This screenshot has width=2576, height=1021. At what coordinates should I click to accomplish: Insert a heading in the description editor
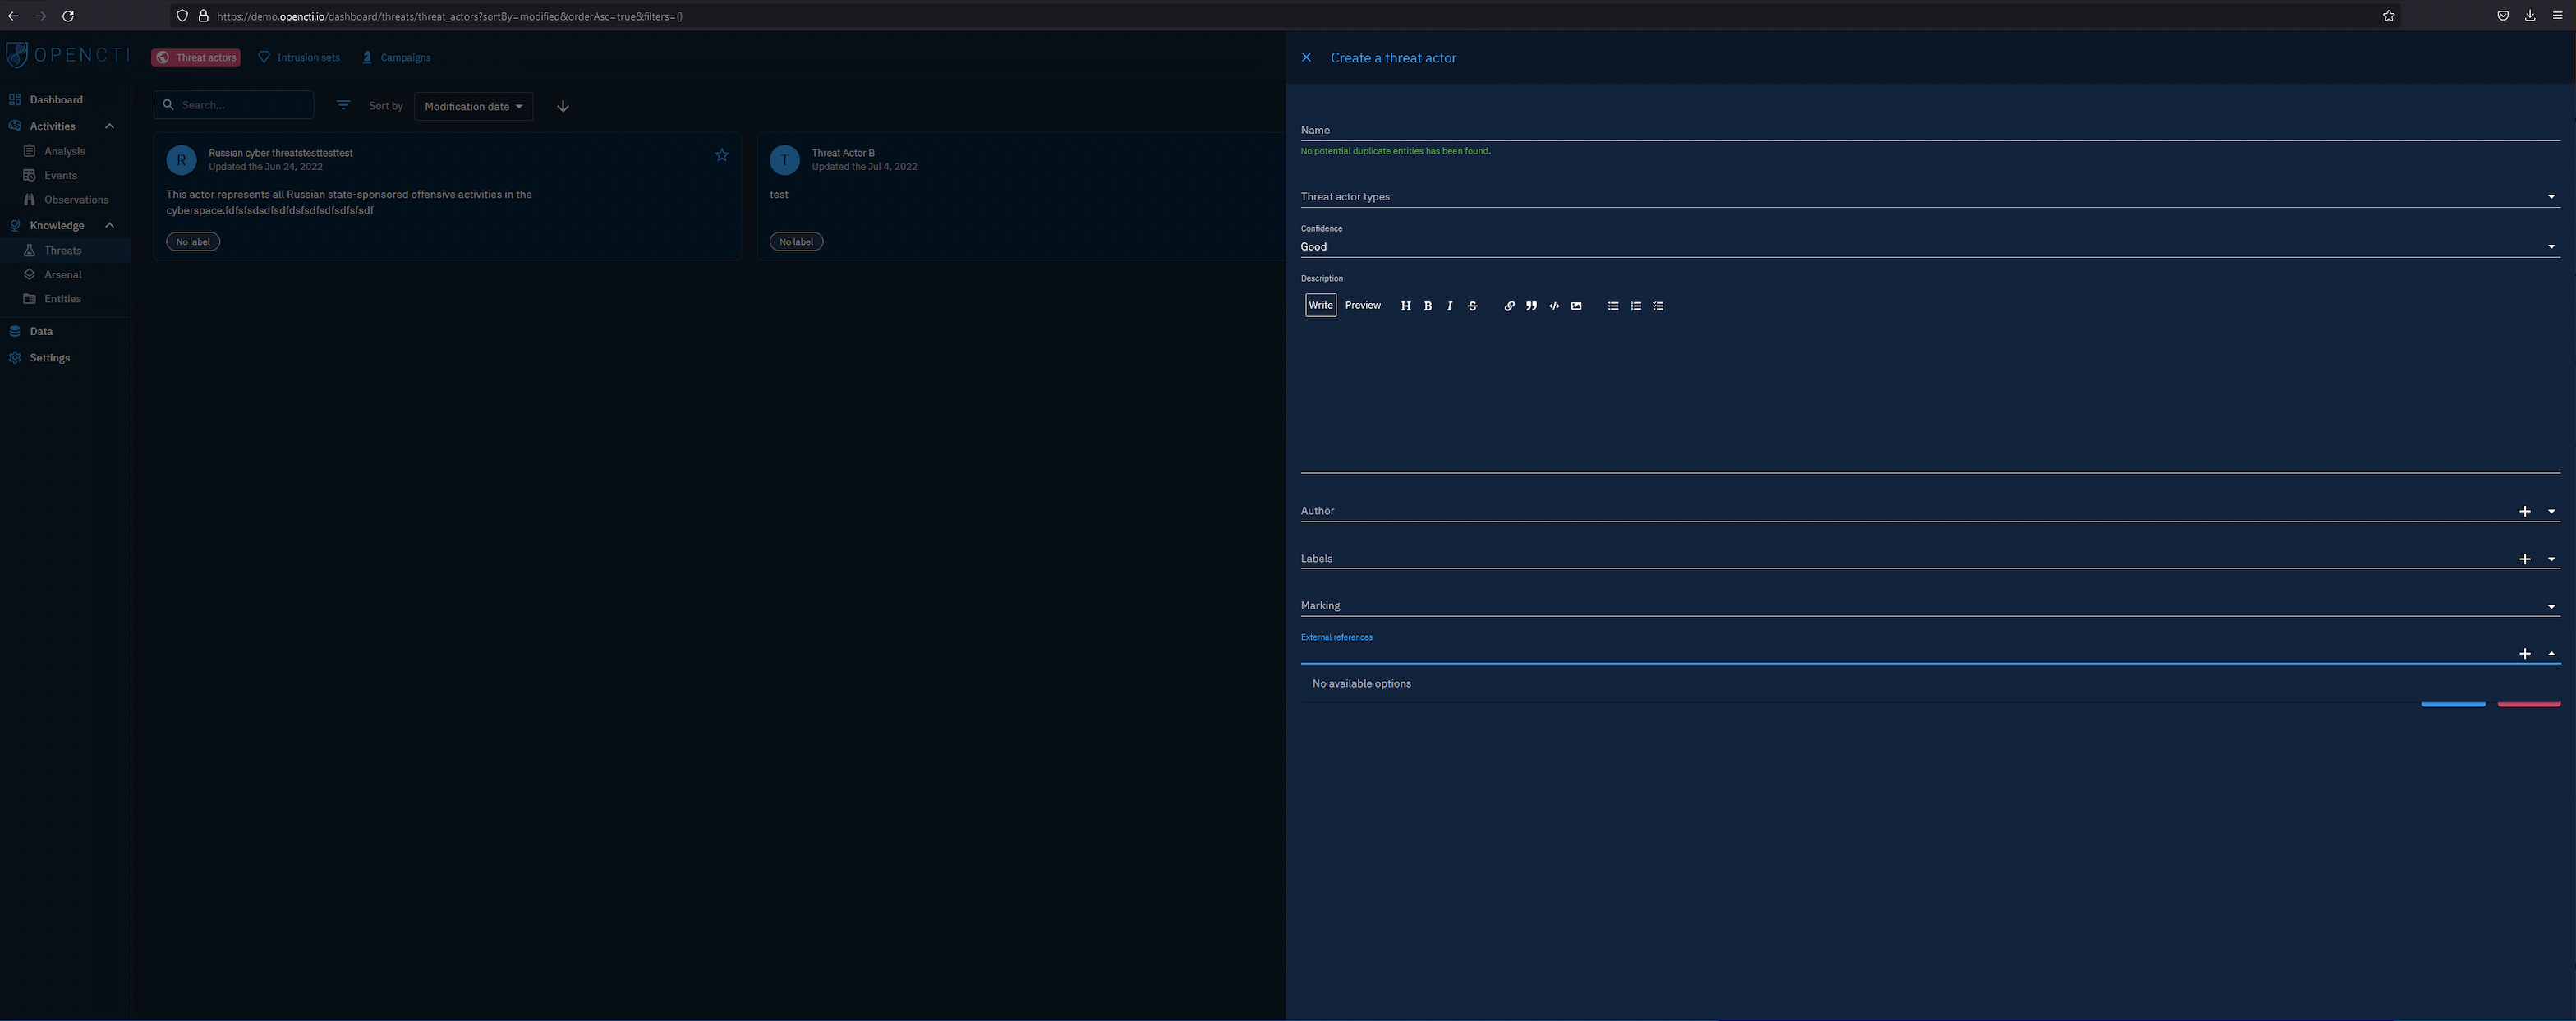tap(1406, 306)
